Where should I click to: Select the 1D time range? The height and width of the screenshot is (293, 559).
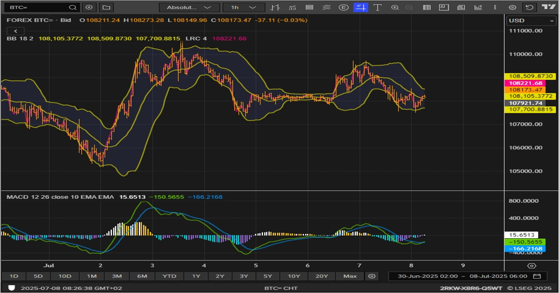pos(14,276)
